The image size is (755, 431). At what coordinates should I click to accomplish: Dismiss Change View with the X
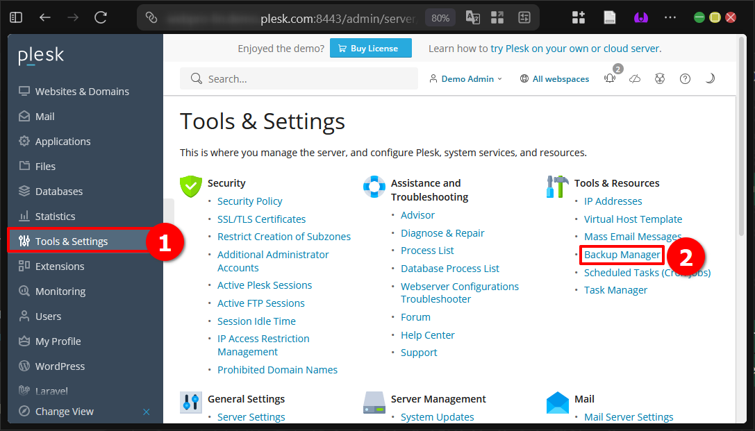[147, 411]
